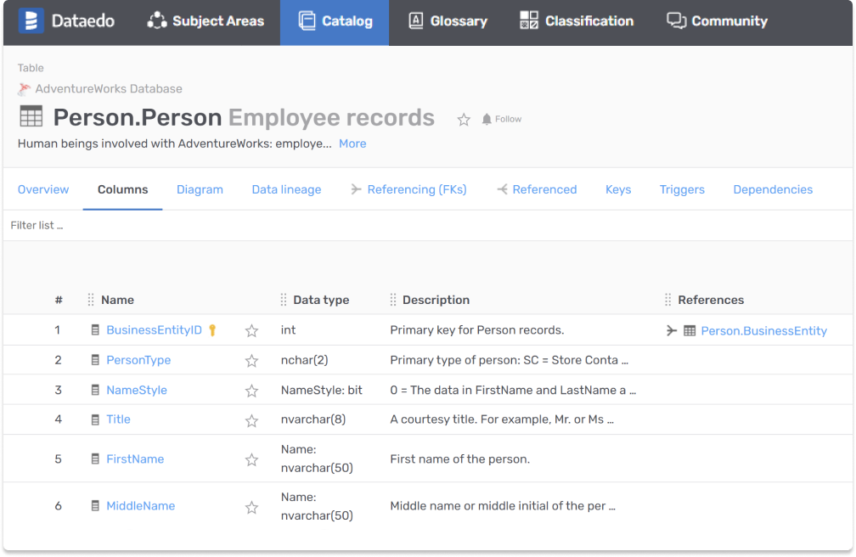Click the column icon beside PersonType
856x557 pixels.
(96, 360)
